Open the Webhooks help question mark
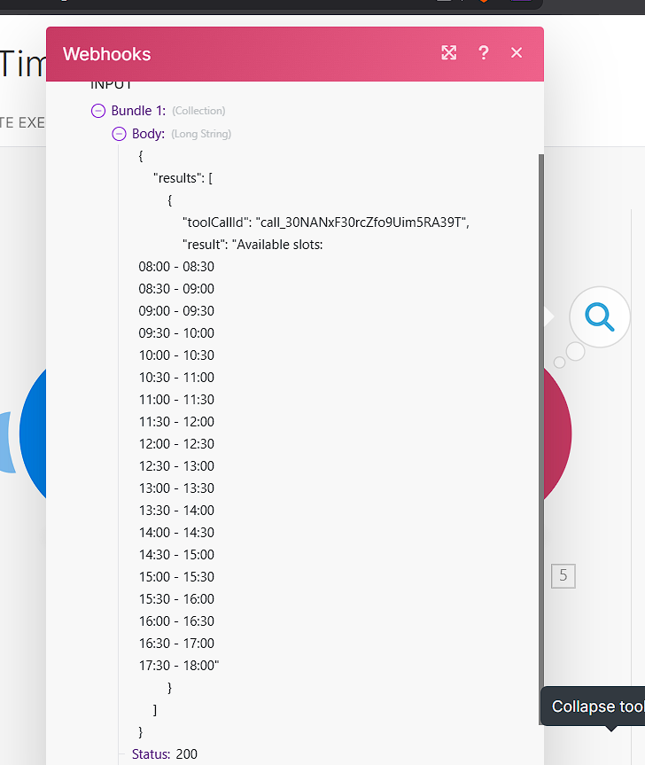 [483, 52]
